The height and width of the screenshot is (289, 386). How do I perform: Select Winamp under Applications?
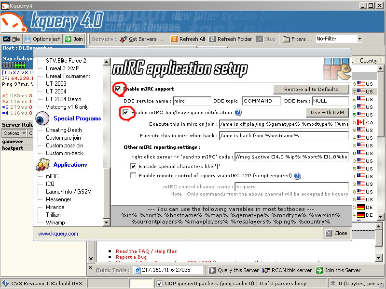click(x=55, y=223)
